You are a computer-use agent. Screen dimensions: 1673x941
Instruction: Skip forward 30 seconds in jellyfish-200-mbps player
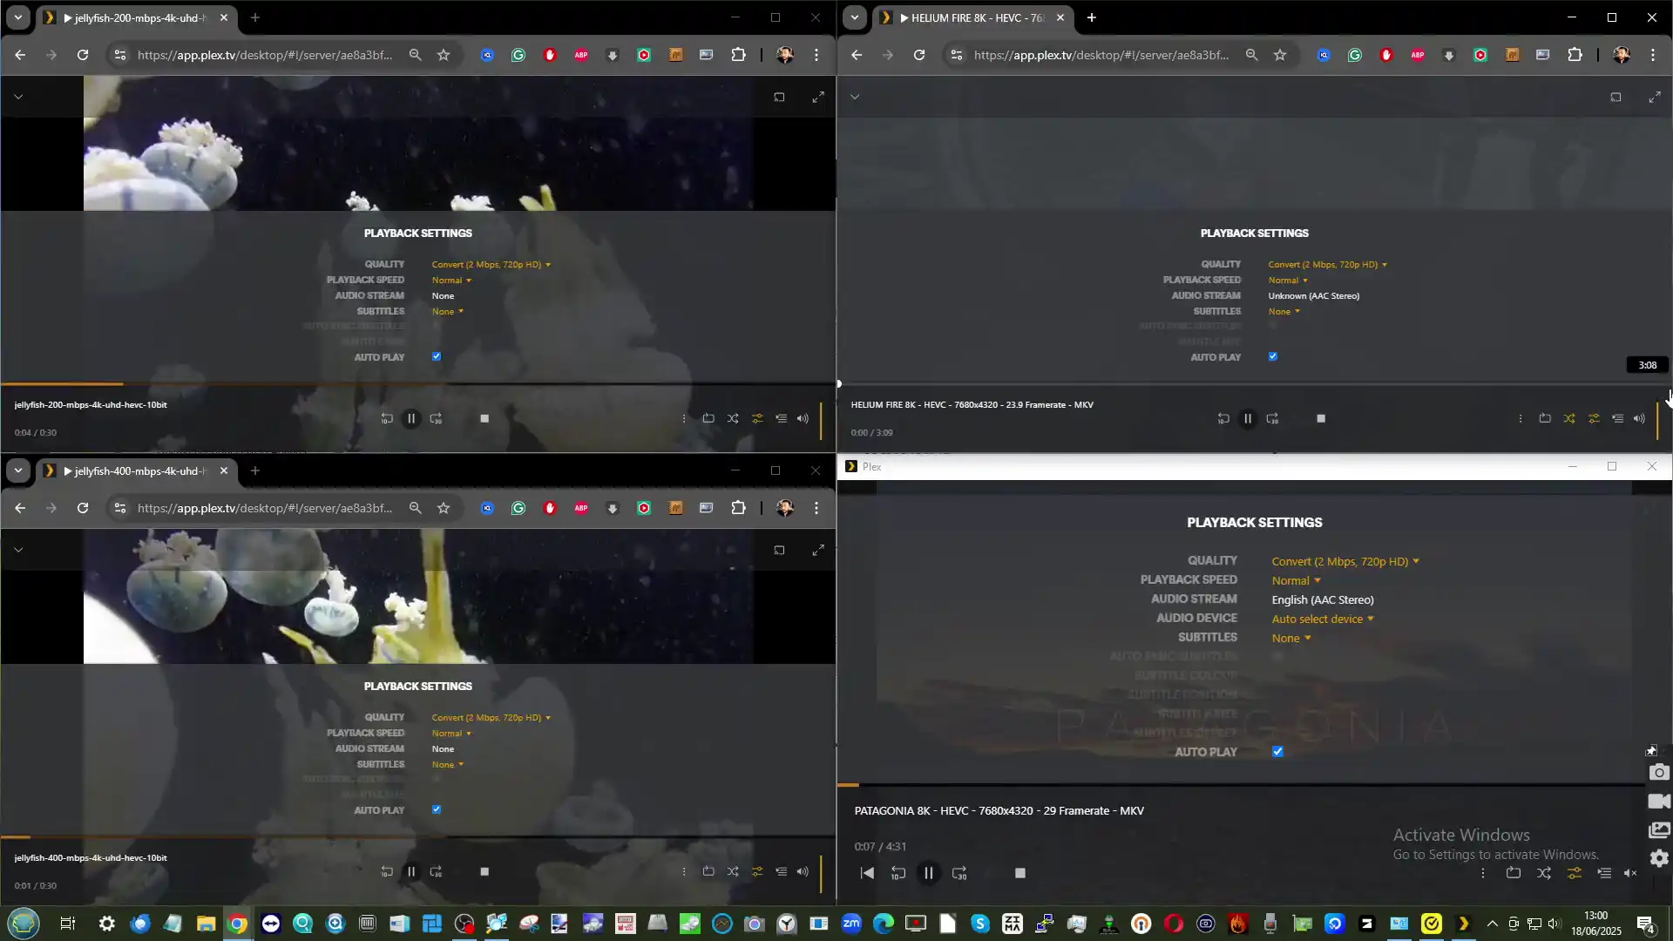[x=436, y=418]
